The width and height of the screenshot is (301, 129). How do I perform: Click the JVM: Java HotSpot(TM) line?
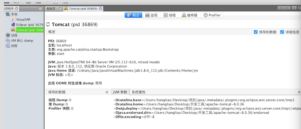click(x=104, y=62)
